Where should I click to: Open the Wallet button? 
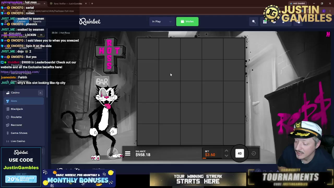tap(187, 21)
